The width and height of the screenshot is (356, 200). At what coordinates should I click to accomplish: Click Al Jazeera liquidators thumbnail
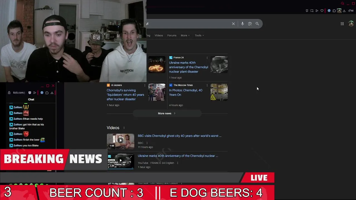157,92
